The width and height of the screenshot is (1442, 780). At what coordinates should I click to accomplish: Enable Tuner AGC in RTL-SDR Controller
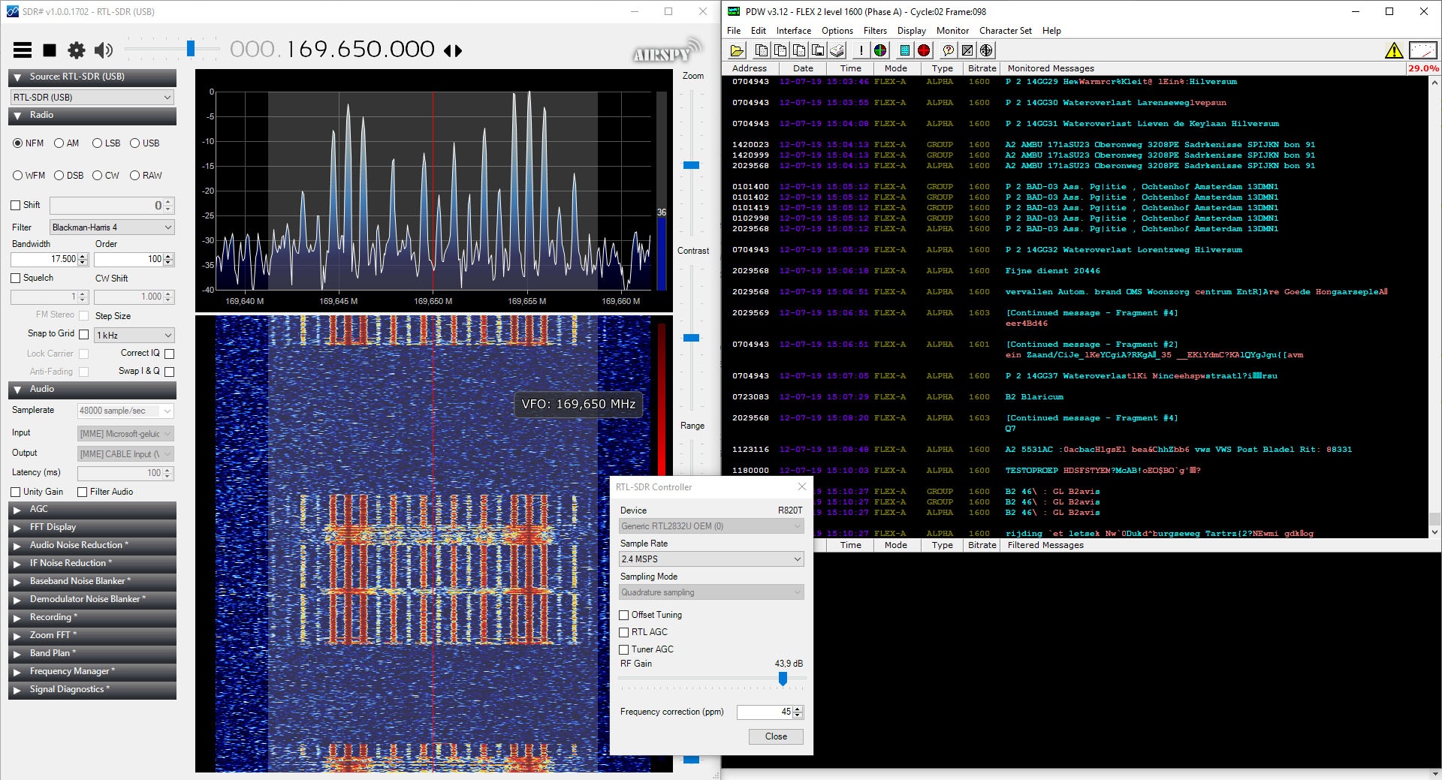623,649
